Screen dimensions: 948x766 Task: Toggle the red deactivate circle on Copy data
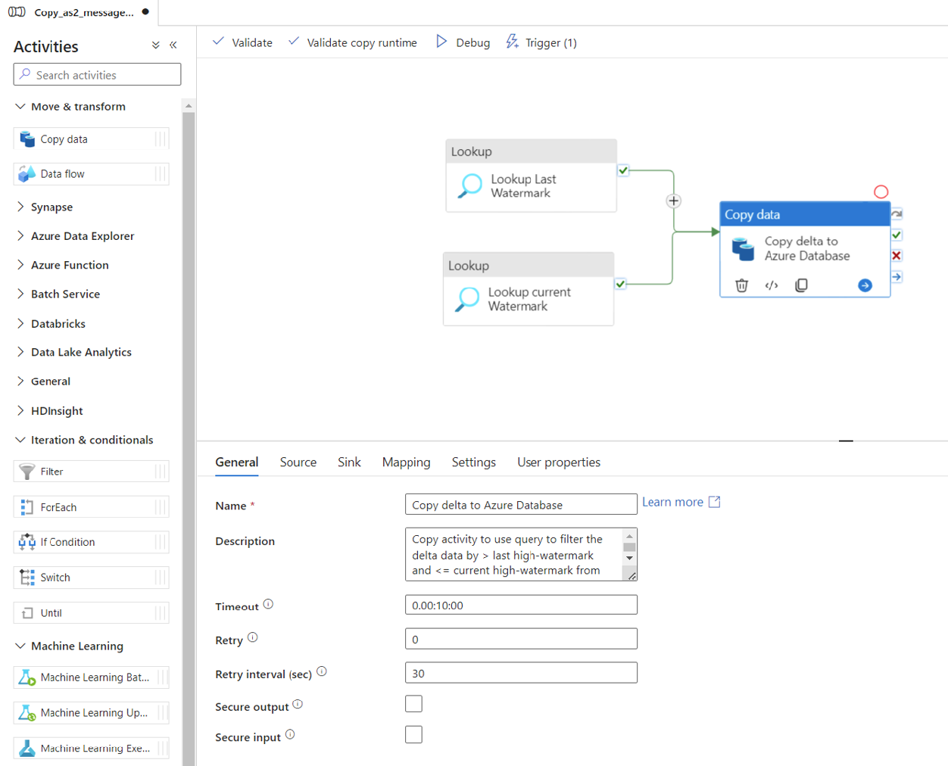tap(881, 191)
